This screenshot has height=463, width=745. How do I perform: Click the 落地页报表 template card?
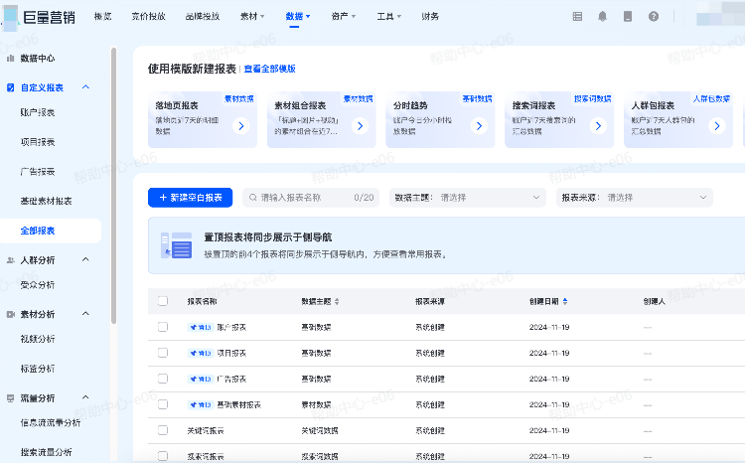coord(203,119)
